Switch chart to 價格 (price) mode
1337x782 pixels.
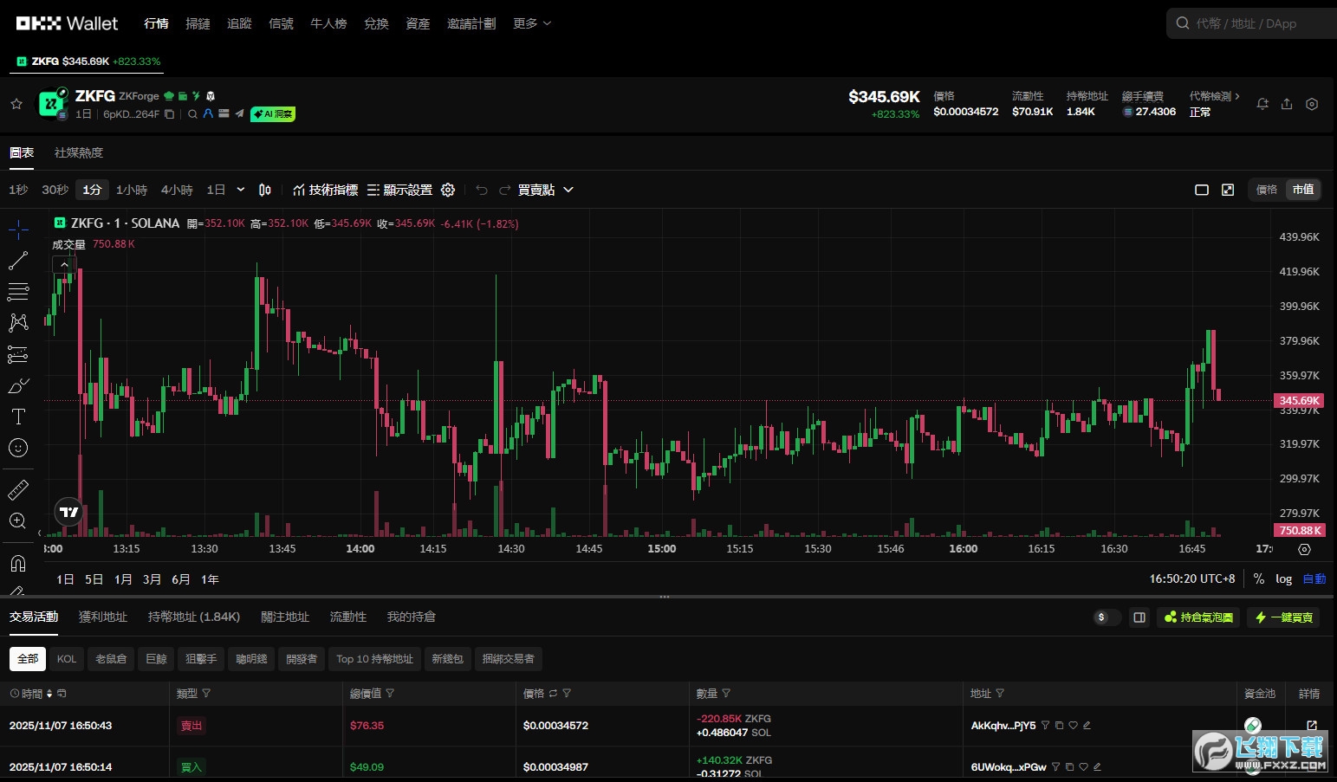[1267, 190]
